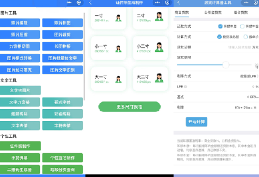Close the 房贷计算器工具 mini program
Viewport: 259px width, 177px height.
254,3
